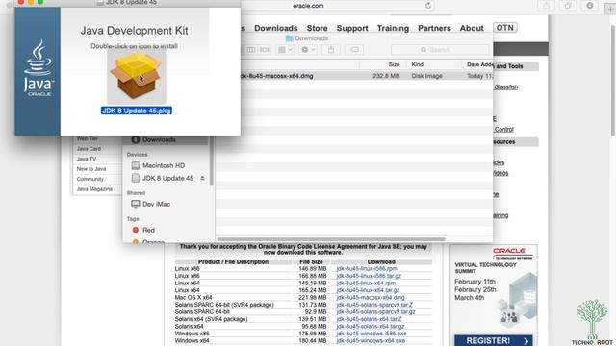Download jdk-8u45-windows-i586.exe
The image size is (616, 346).
pos(372,334)
